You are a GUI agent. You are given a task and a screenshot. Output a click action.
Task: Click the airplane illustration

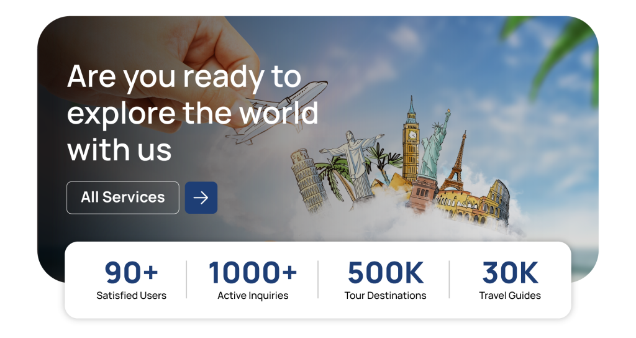click(276, 112)
